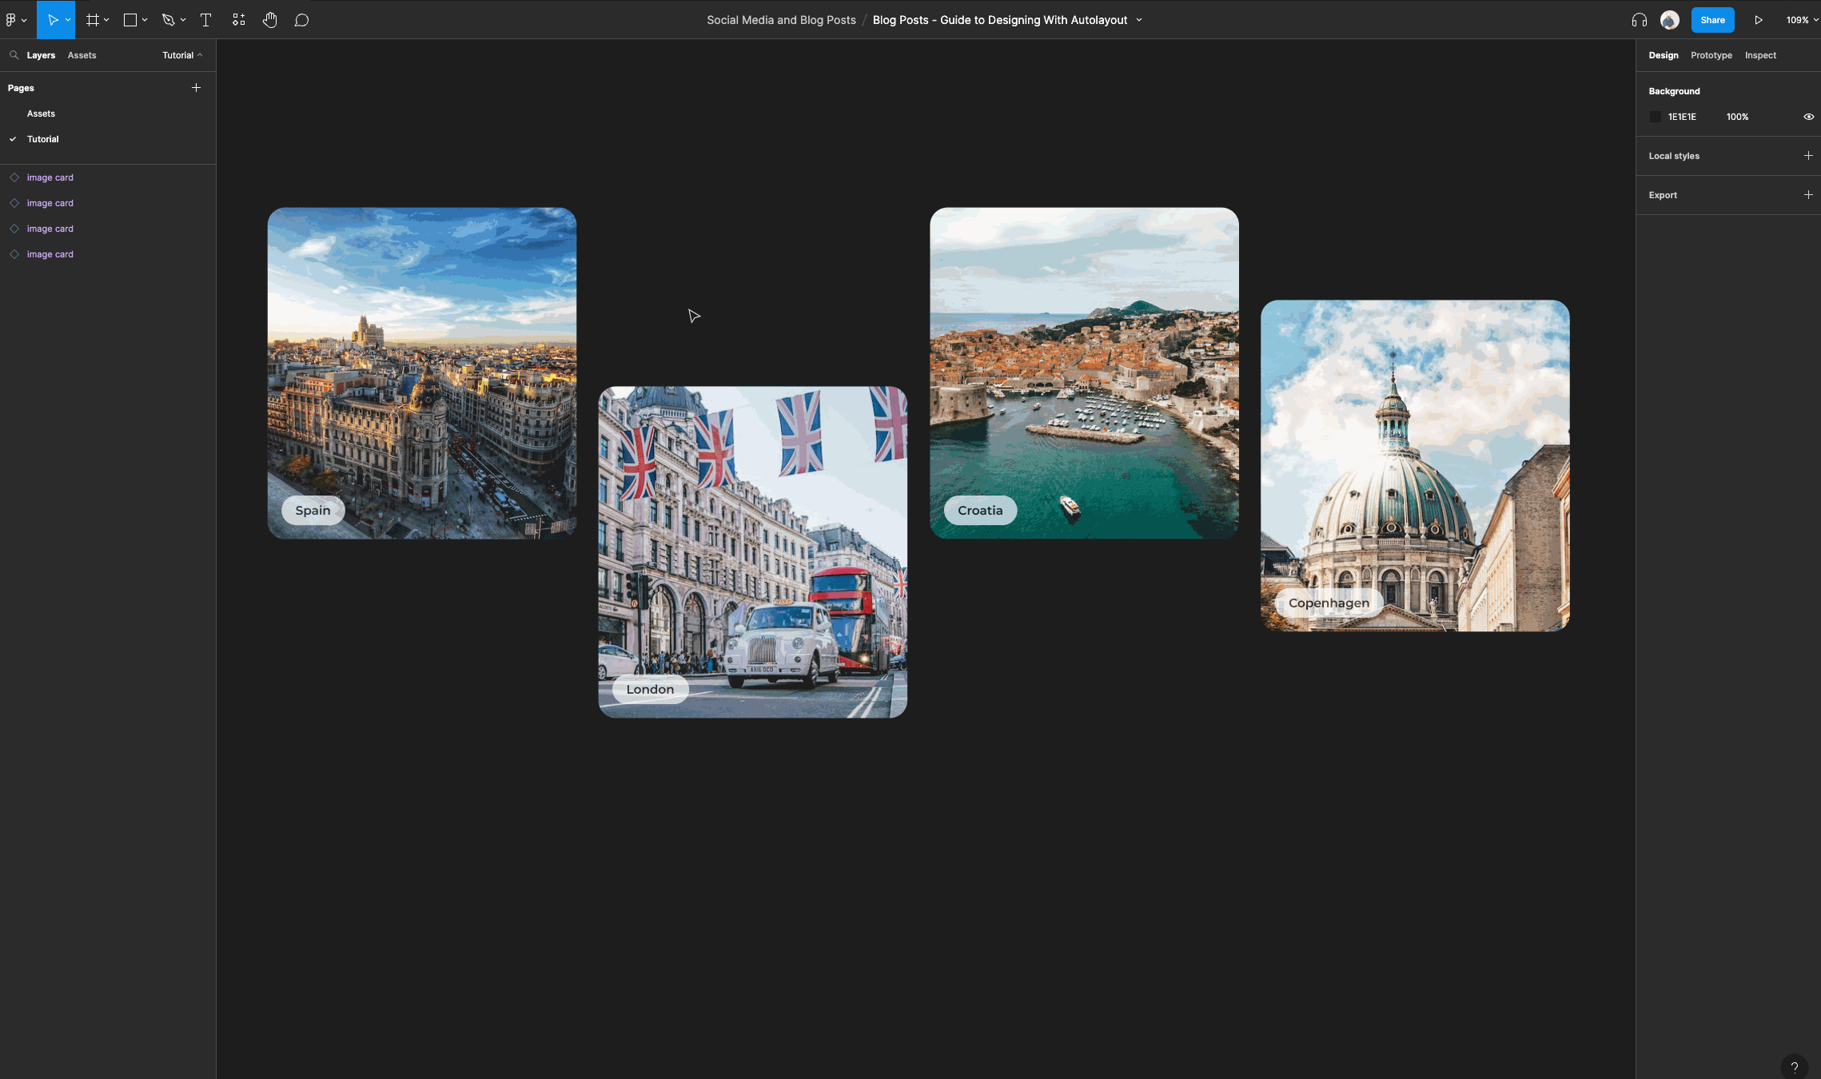Select the first image card layer

click(108, 177)
